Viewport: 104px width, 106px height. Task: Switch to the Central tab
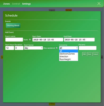(16, 4)
